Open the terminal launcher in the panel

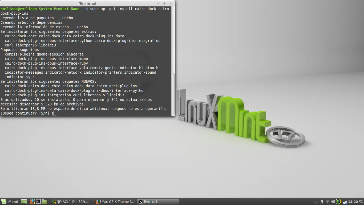point(38,202)
